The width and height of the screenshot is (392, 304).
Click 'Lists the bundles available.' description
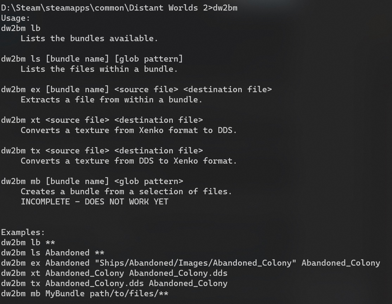coord(89,38)
